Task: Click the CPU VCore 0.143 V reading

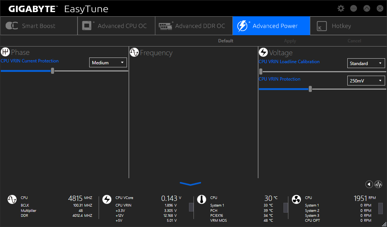Action: [x=171, y=198]
